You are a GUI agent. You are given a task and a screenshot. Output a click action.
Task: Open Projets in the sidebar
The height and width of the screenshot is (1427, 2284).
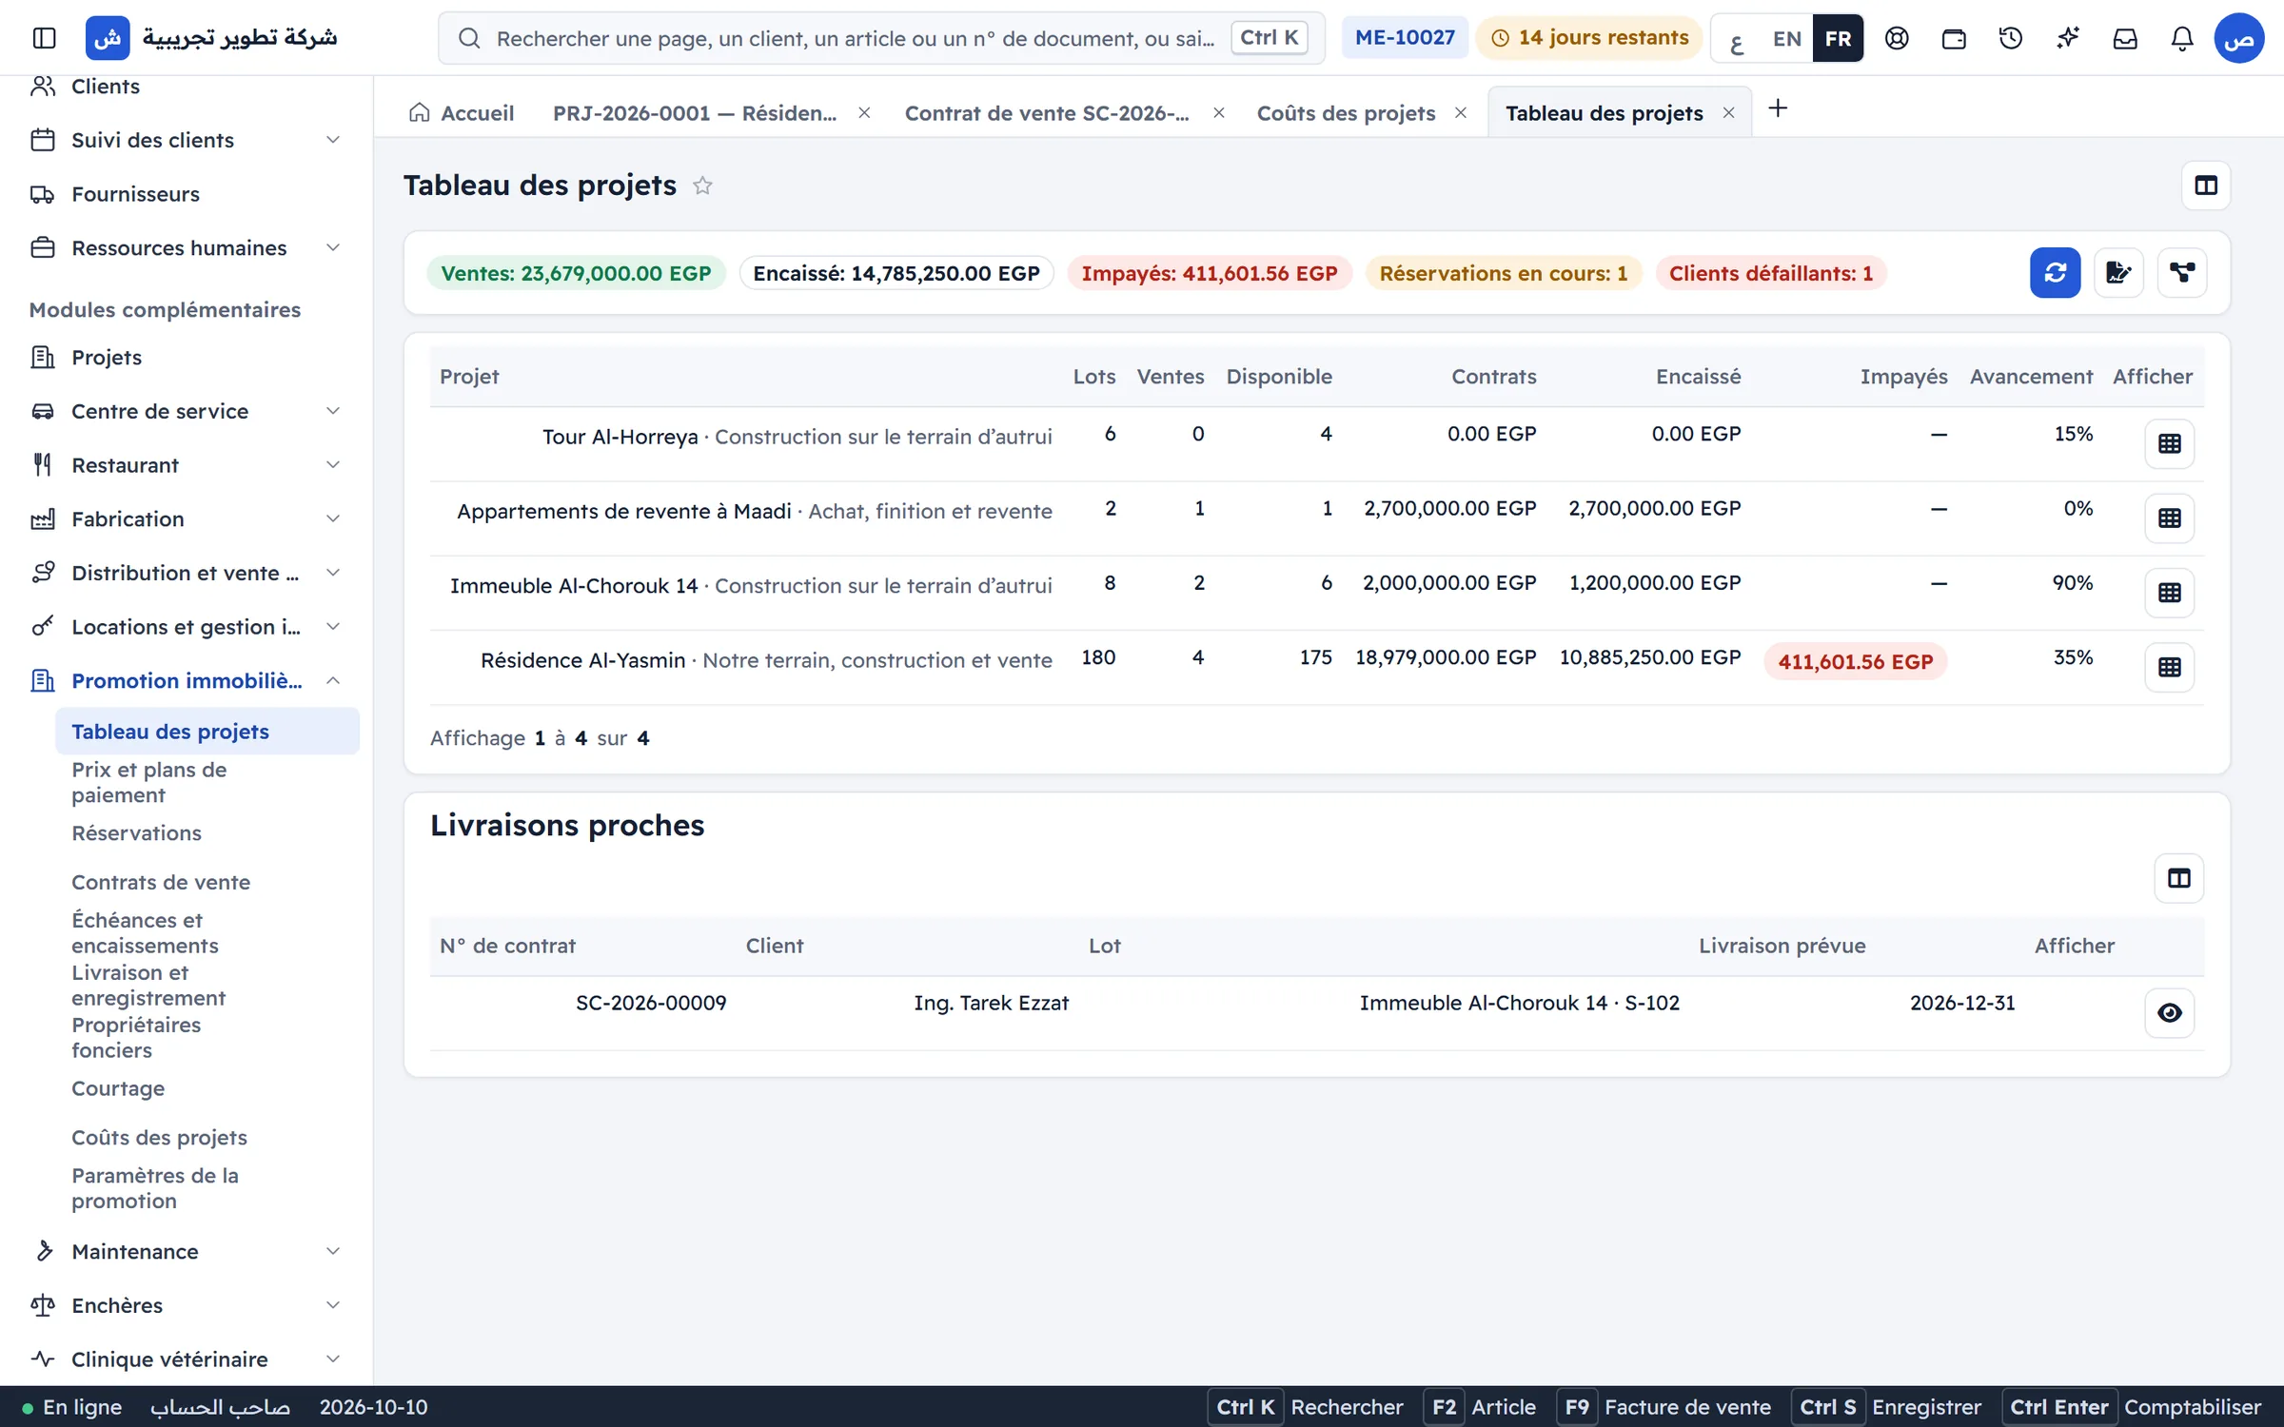(186, 357)
